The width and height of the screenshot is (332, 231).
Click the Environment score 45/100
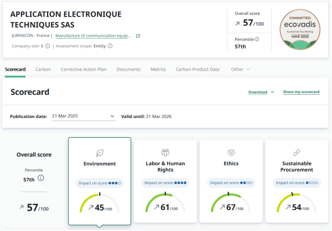coord(103,208)
